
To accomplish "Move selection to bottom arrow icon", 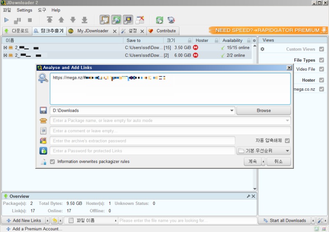I will (x=85, y=20).
